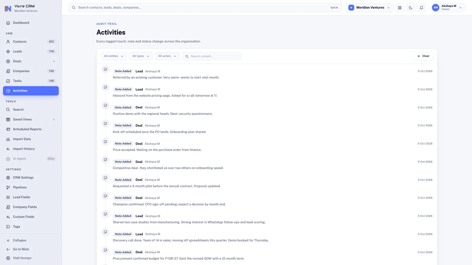
Task: Collapse the sidebar
Action: 31,240
